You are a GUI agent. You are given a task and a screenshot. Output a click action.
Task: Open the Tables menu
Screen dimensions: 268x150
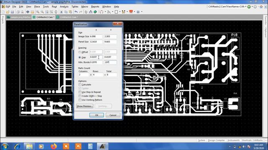tap(75, 7)
